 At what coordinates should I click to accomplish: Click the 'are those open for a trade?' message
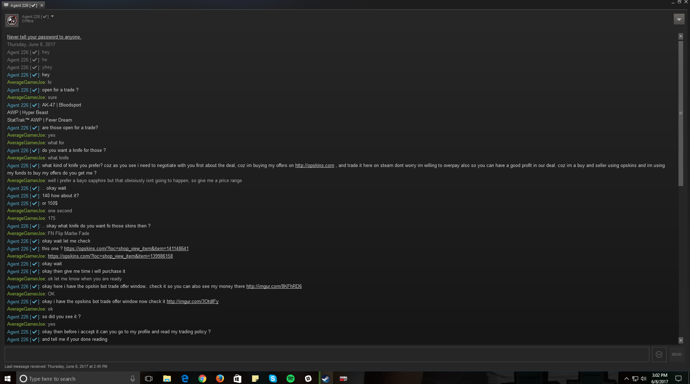pos(70,128)
